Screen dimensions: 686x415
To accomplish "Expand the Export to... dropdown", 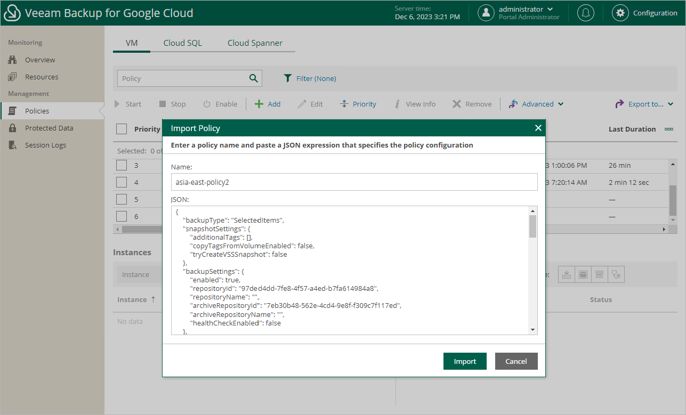I will 644,104.
